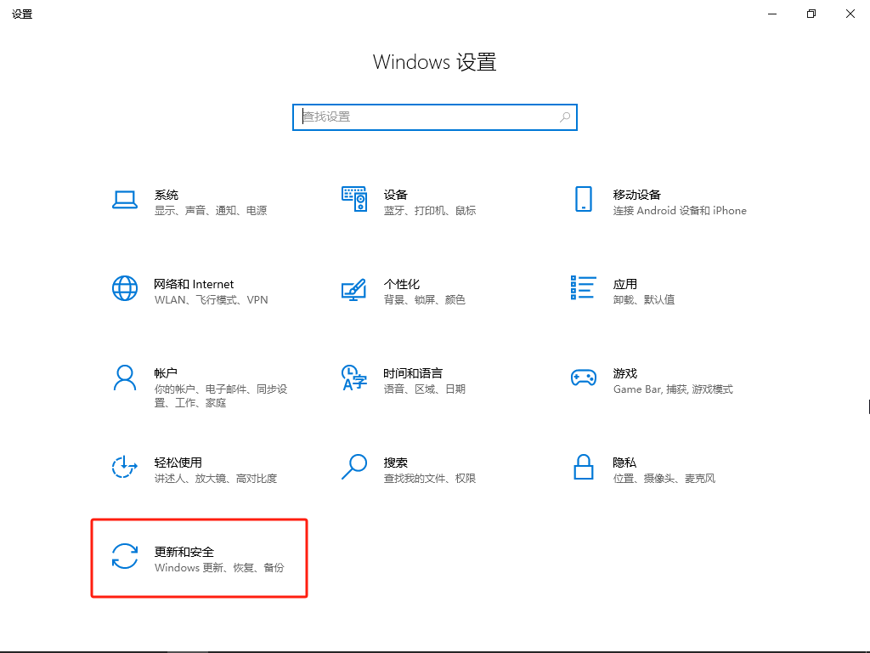Click the highlighted 更新和安全 tile
The height and width of the screenshot is (653, 870).
pos(200,558)
